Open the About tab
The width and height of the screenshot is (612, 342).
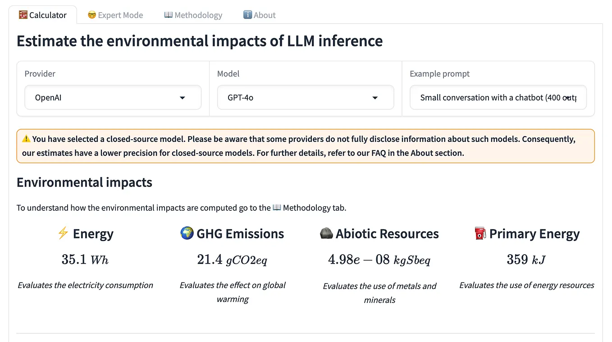pyautogui.click(x=265, y=15)
